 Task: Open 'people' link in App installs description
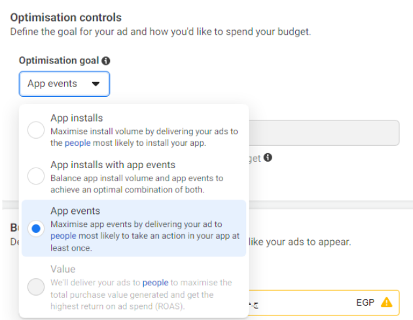(79, 143)
